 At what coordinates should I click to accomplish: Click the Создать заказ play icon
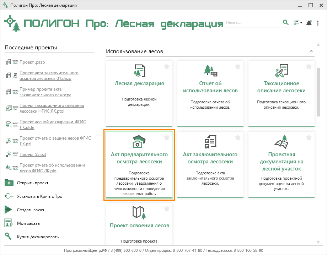[8, 210]
